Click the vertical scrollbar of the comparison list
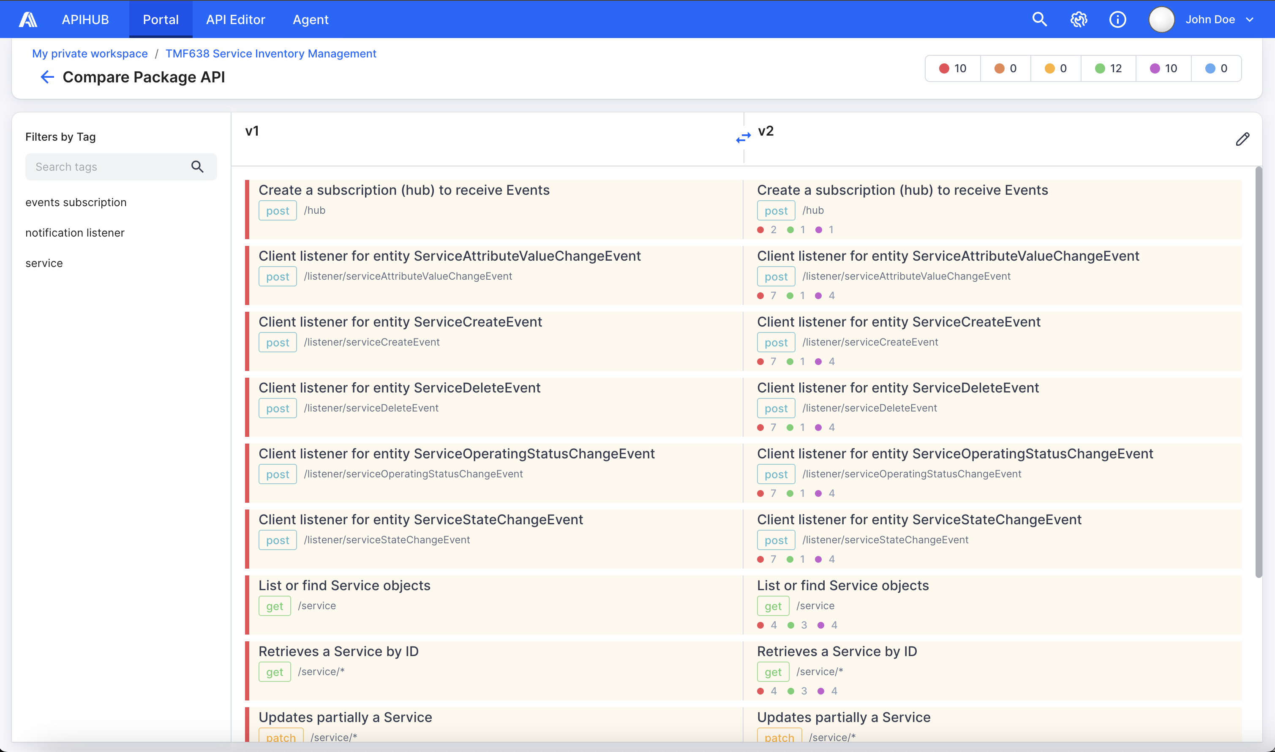The image size is (1275, 752). click(1258, 373)
